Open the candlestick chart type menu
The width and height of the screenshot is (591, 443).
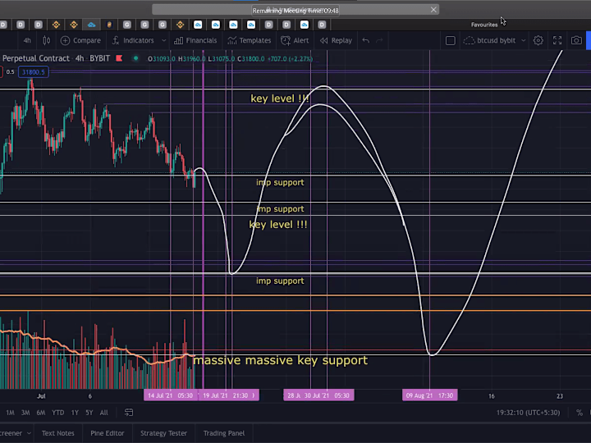click(46, 40)
